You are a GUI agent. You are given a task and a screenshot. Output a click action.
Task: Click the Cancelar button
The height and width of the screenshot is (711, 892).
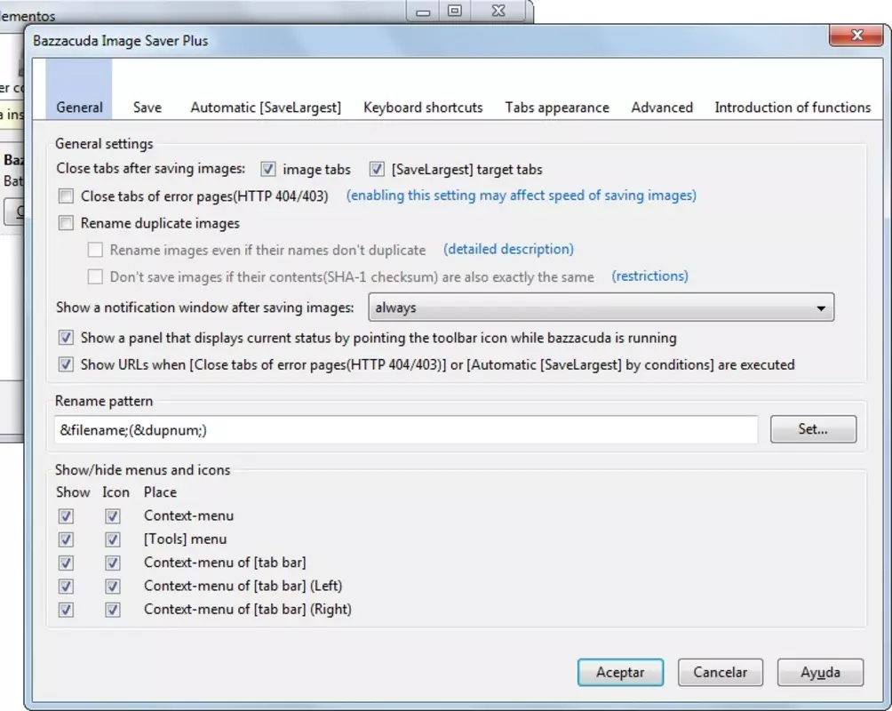pyautogui.click(x=721, y=672)
